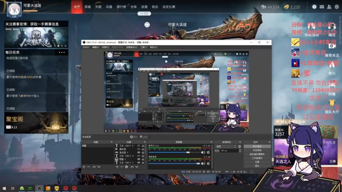The image size is (342, 192).
Task: Add a new scene with the plus icon
Action: (x=84, y=167)
